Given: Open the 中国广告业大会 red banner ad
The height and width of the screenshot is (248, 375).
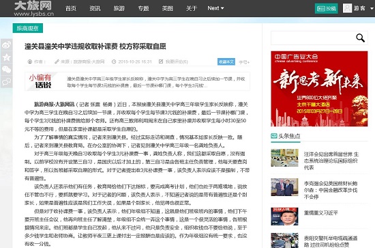Looking at the screenshot, I should coord(319,89).
